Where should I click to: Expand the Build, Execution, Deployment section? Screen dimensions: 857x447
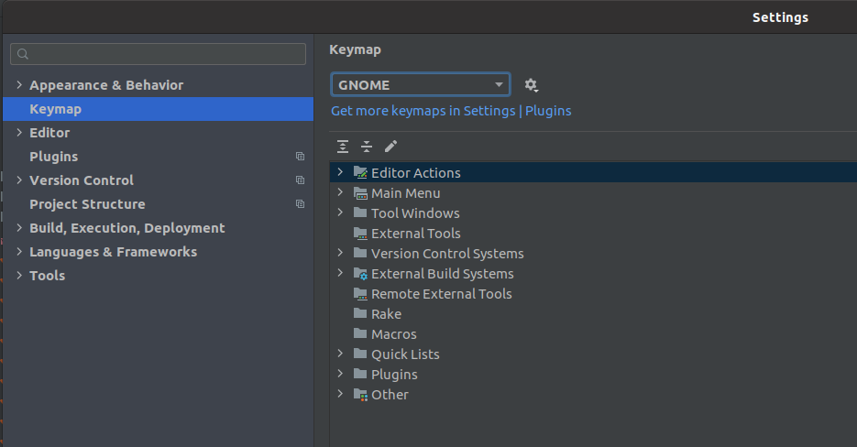19,228
